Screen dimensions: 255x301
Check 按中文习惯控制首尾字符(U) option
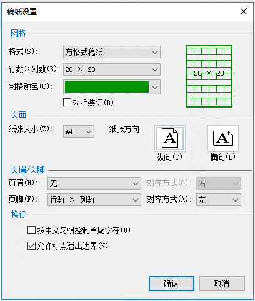(31, 230)
